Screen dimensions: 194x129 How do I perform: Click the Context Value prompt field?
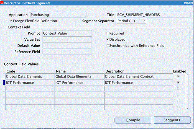[67, 33]
